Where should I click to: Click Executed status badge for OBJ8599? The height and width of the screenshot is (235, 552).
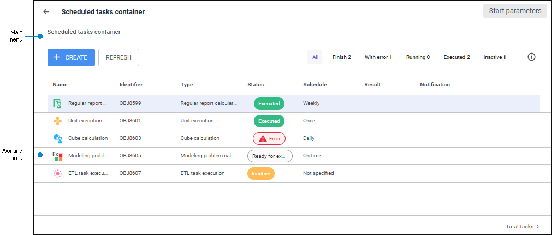(x=269, y=104)
